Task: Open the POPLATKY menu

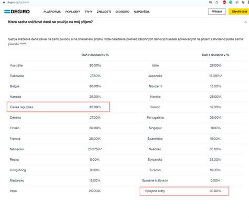Action: pos(72,12)
